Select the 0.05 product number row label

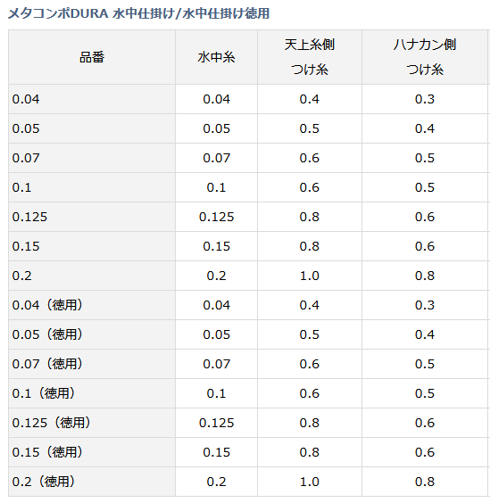(x=92, y=128)
